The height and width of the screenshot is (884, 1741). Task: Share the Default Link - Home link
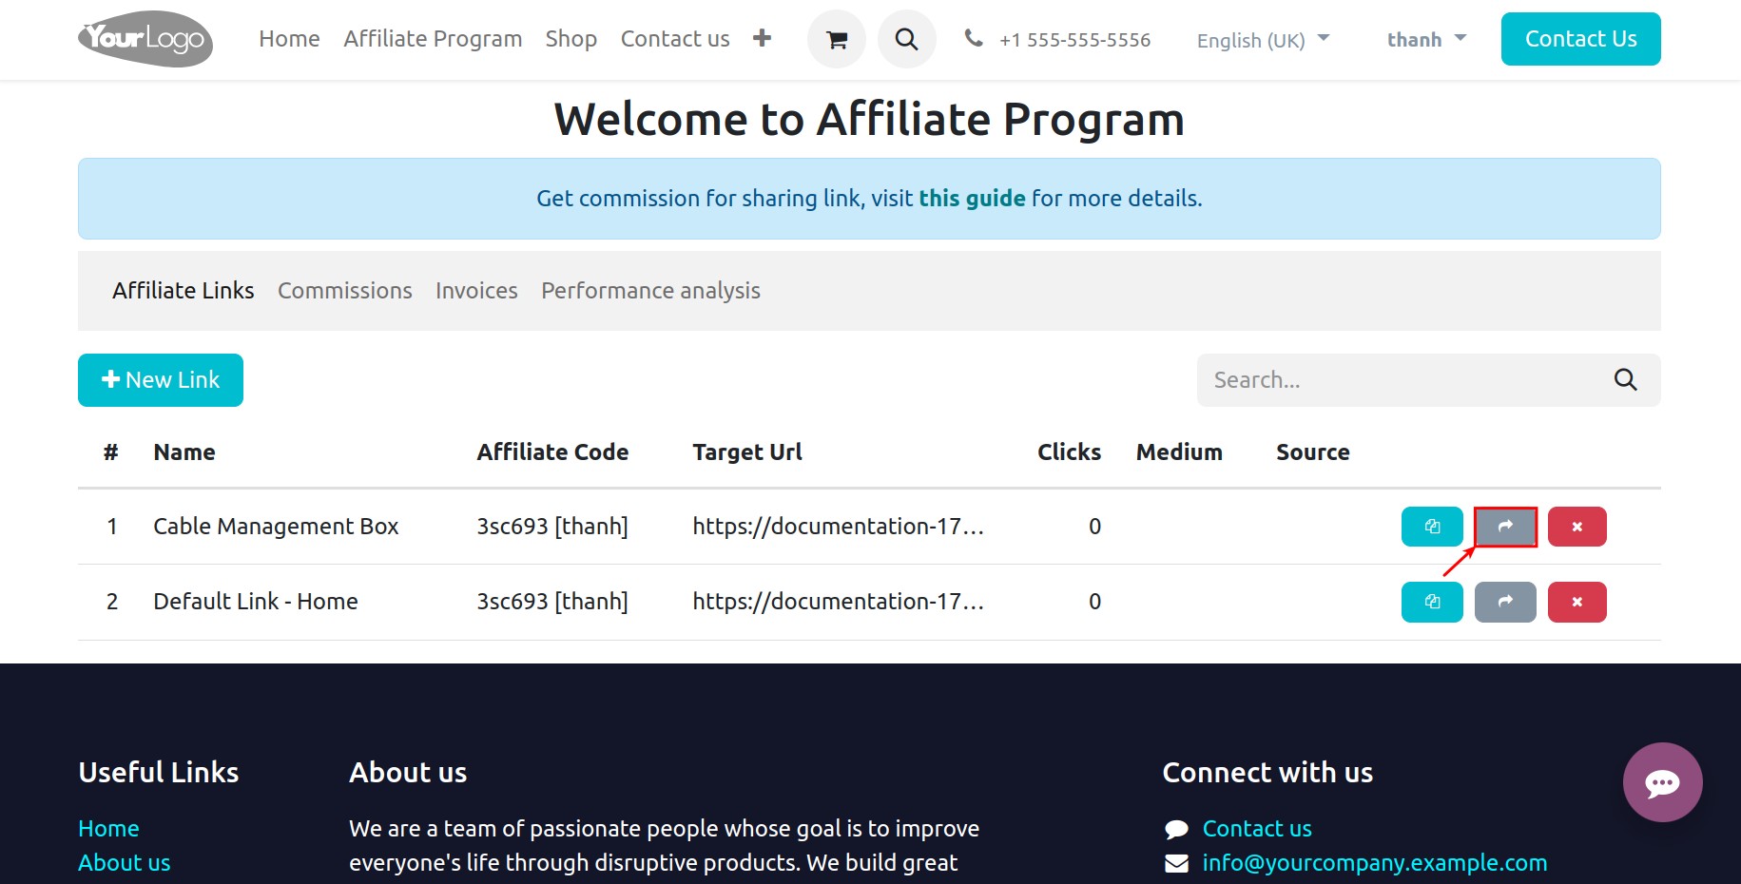[1504, 601]
